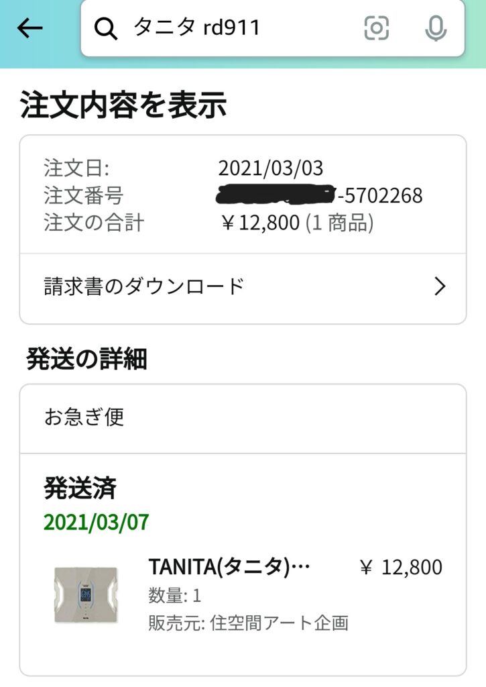Select the seller 住空間アート企画 text
486x687 pixels.
pyautogui.click(x=279, y=623)
